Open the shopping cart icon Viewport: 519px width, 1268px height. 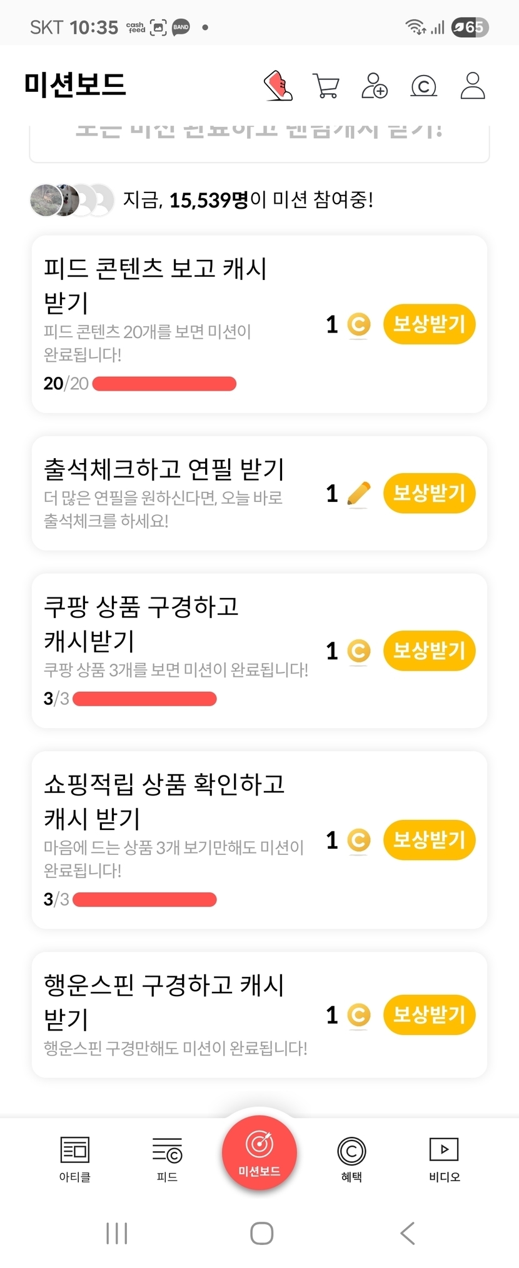click(326, 86)
